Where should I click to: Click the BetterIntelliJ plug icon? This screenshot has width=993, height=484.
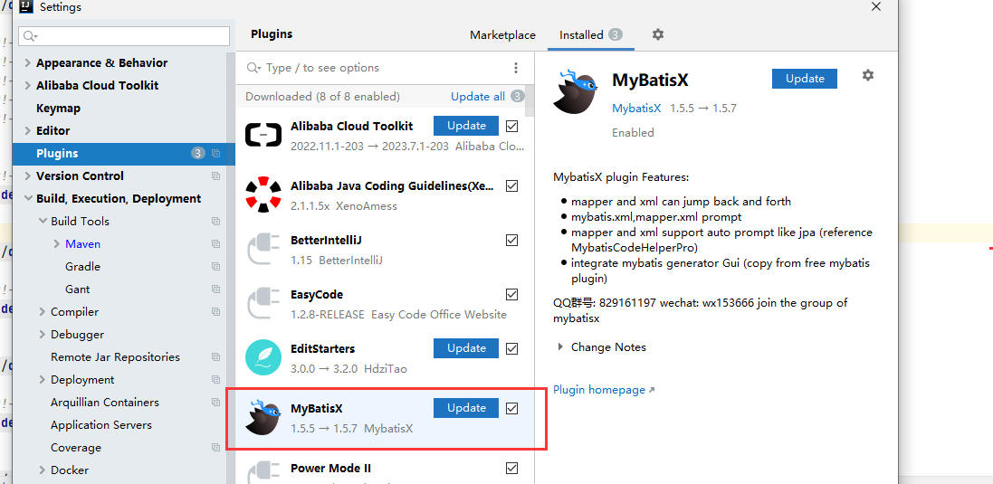(263, 249)
